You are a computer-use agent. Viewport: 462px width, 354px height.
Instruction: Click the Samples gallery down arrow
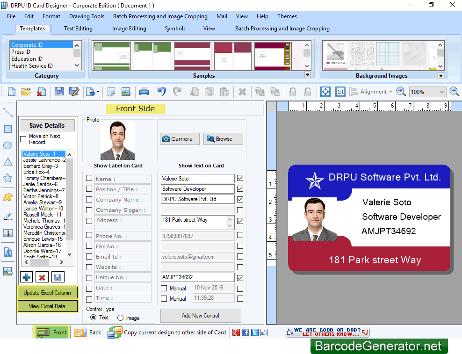307,66
